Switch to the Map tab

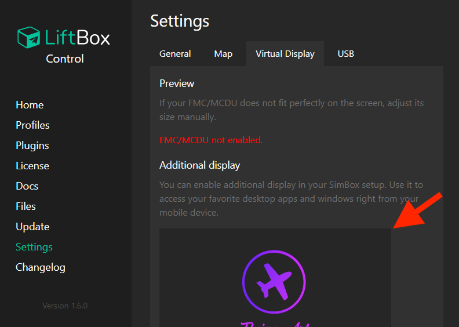pyautogui.click(x=223, y=54)
